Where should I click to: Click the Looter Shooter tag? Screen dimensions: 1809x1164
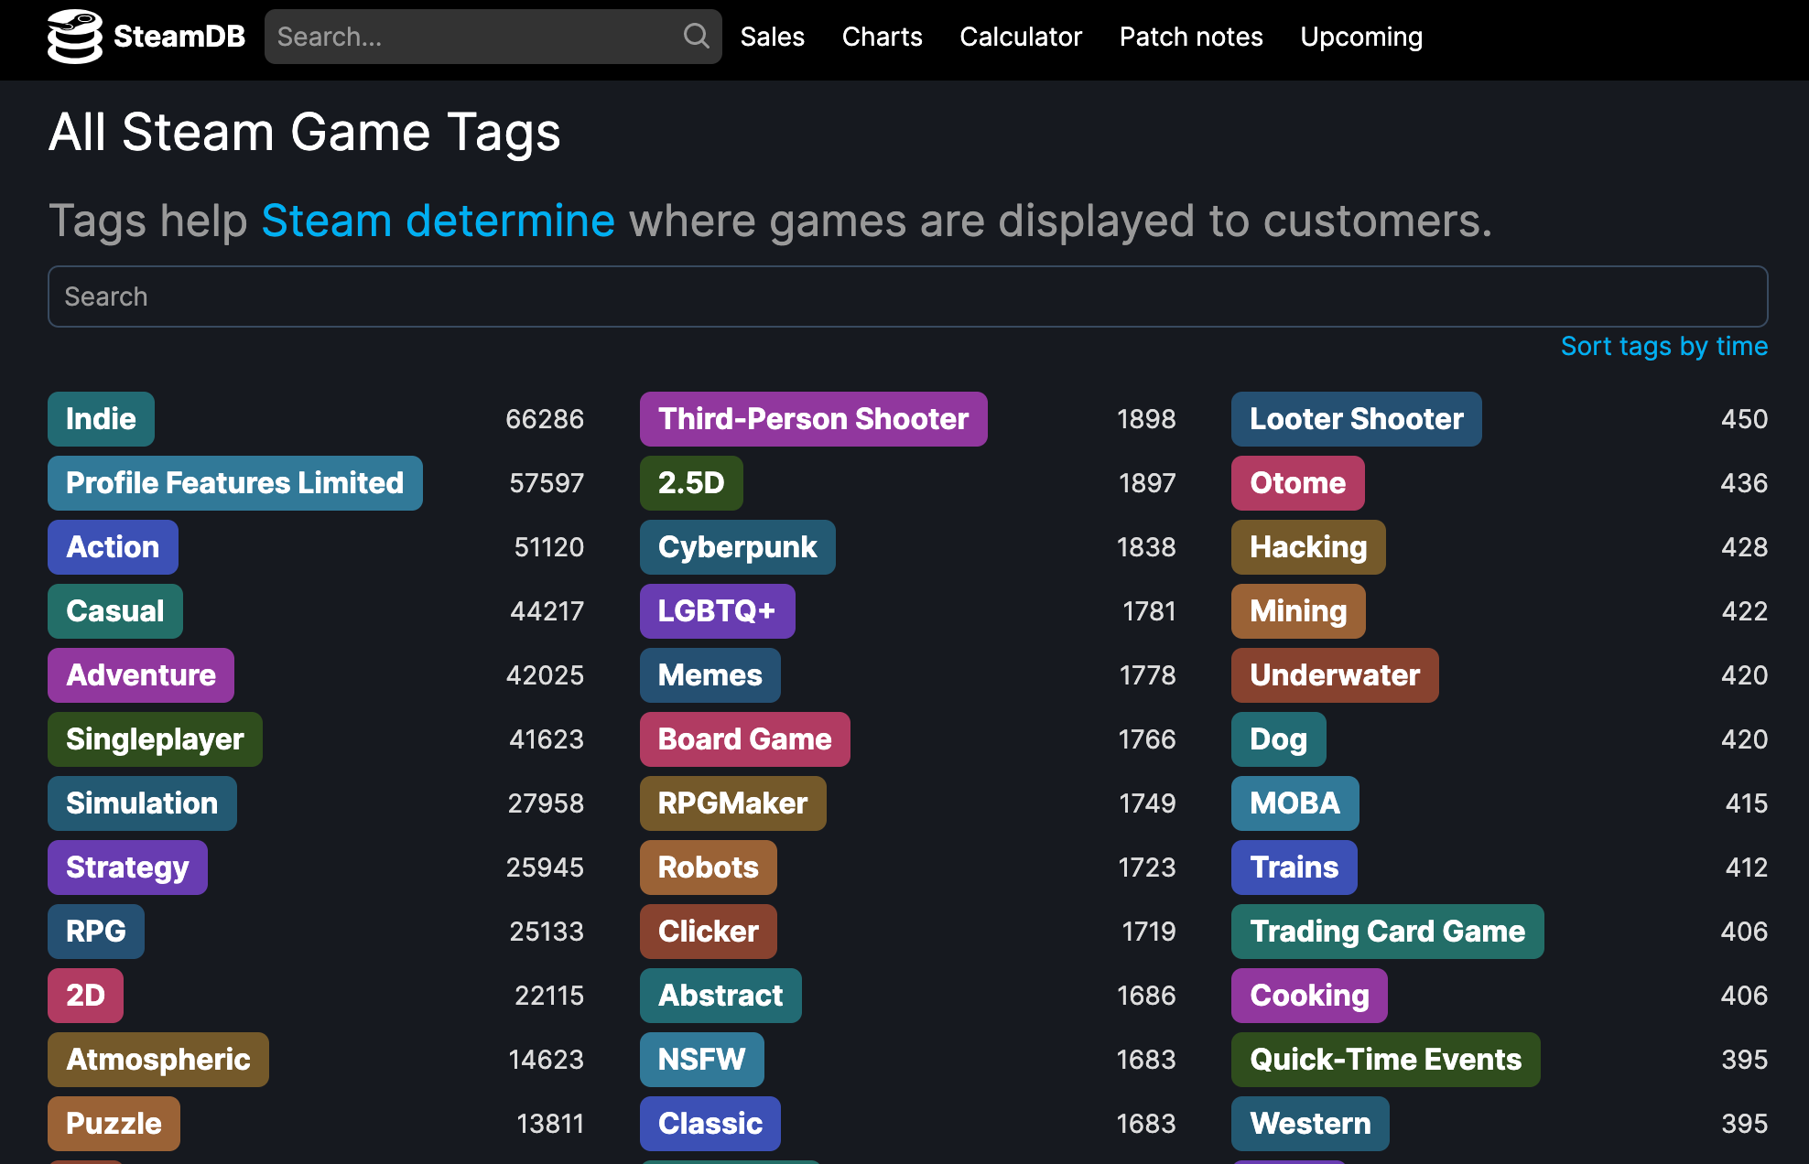(1356, 418)
